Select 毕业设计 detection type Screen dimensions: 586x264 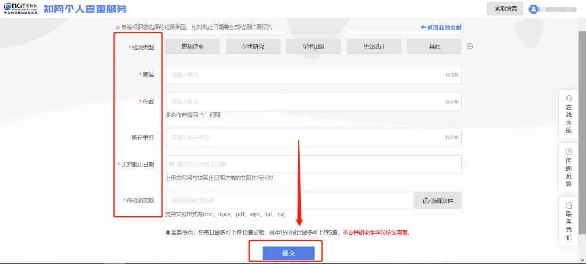374,47
